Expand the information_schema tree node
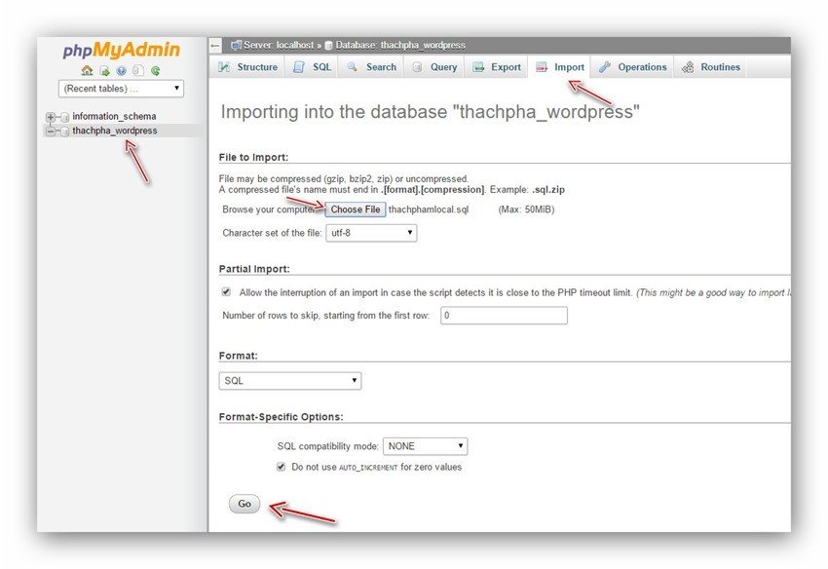This screenshot has width=828, height=569. click(x=51, y=117)
